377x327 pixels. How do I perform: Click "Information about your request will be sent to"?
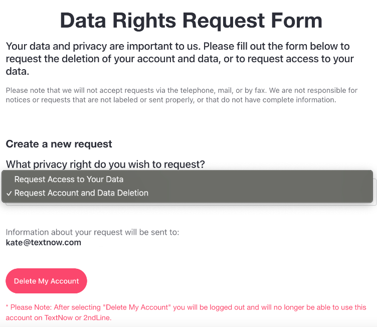(x=92, y=232)
